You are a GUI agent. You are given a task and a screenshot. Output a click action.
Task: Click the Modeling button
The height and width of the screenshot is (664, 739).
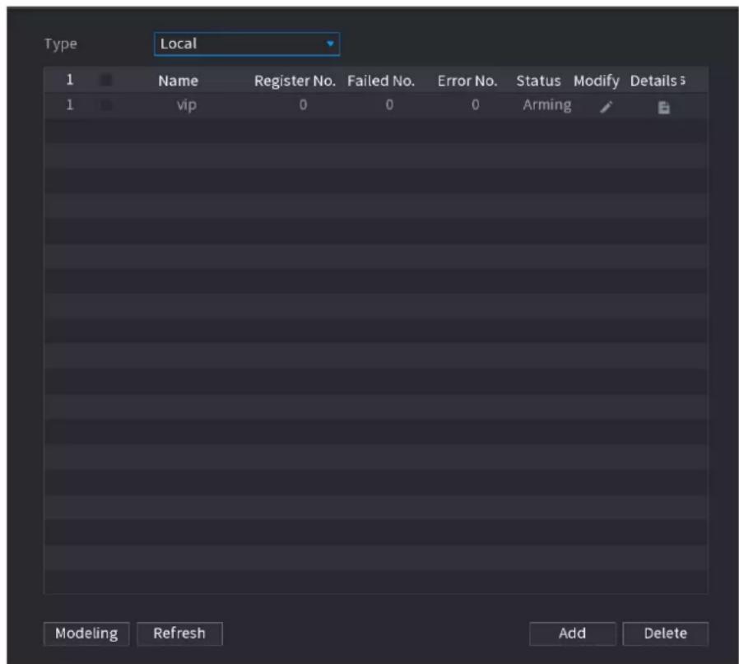[x=86, y=634]
